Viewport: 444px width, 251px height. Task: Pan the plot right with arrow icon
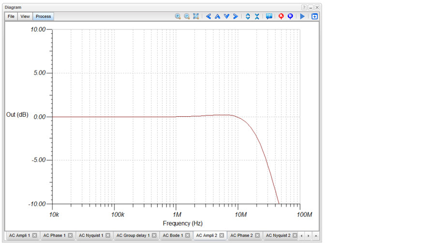click(x=236, y=16)
